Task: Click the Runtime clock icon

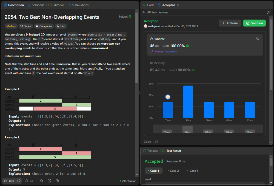Action: click(x=151, y=39)
